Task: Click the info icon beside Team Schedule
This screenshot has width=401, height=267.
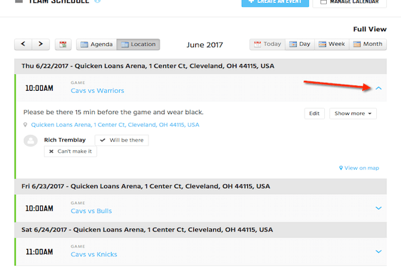Action: pos(98,1)
